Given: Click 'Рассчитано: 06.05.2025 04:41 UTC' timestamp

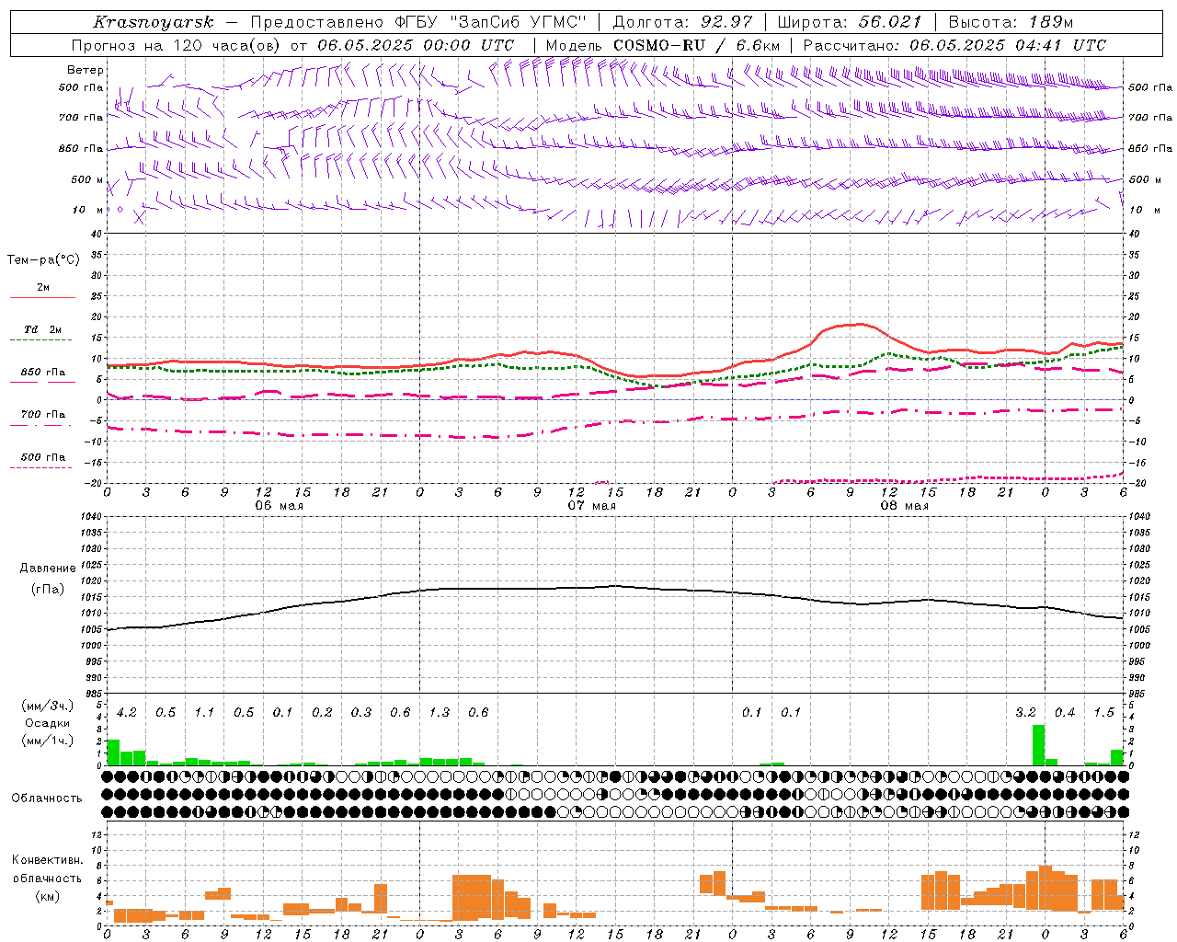Looking at the screenshot, I should coord(954,45).
